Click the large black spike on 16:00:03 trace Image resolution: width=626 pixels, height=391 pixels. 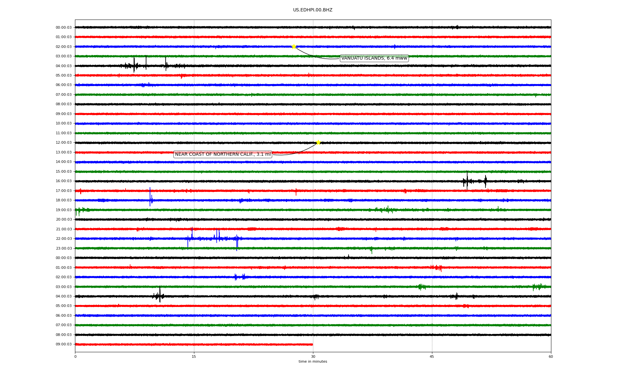point(467,180)
